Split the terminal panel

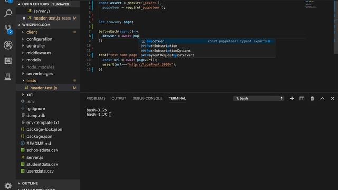[302, 99]
